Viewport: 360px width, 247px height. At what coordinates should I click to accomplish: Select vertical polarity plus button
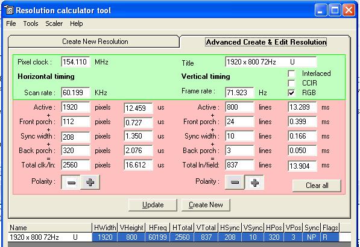(x=254, y=183)
